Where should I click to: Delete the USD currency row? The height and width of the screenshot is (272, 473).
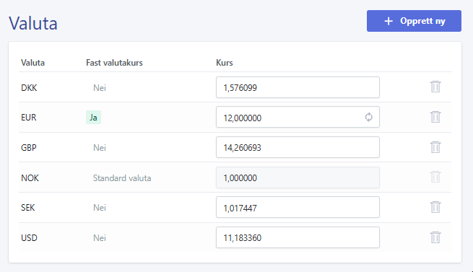click(x=435, y=237)
